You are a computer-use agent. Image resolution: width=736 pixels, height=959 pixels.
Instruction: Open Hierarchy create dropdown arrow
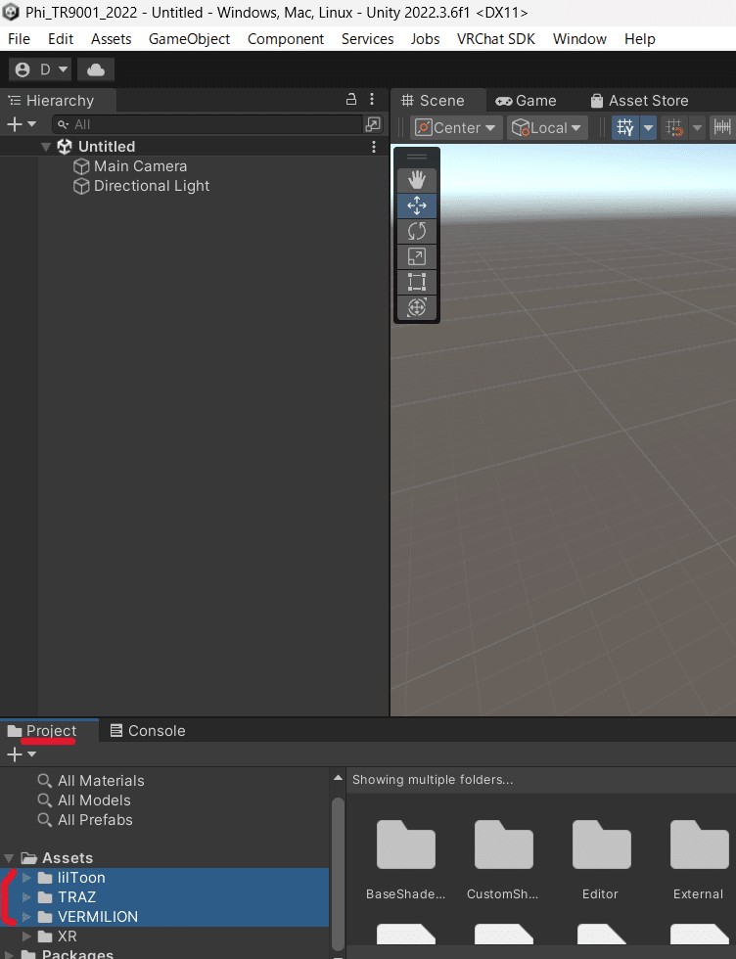pyautogui.click(x=32, y=124)
